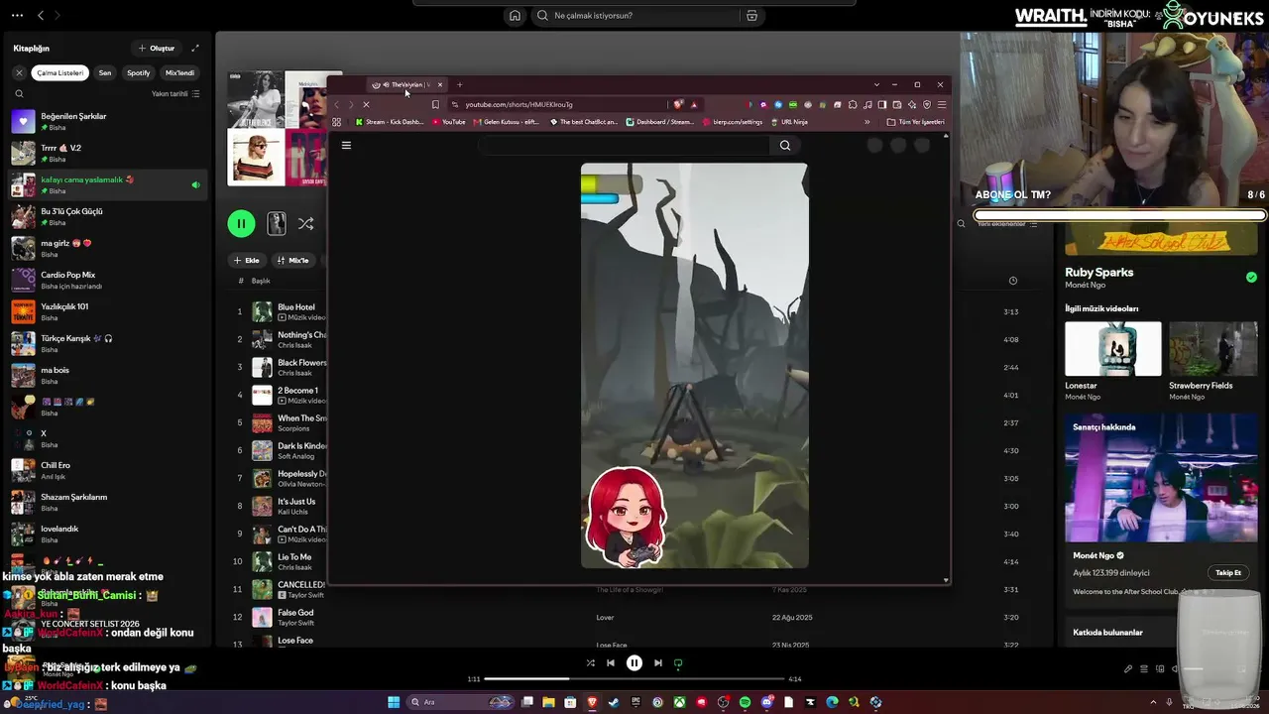
Task: Pause playback in the bottom player bar
Action: coord(634,663)
